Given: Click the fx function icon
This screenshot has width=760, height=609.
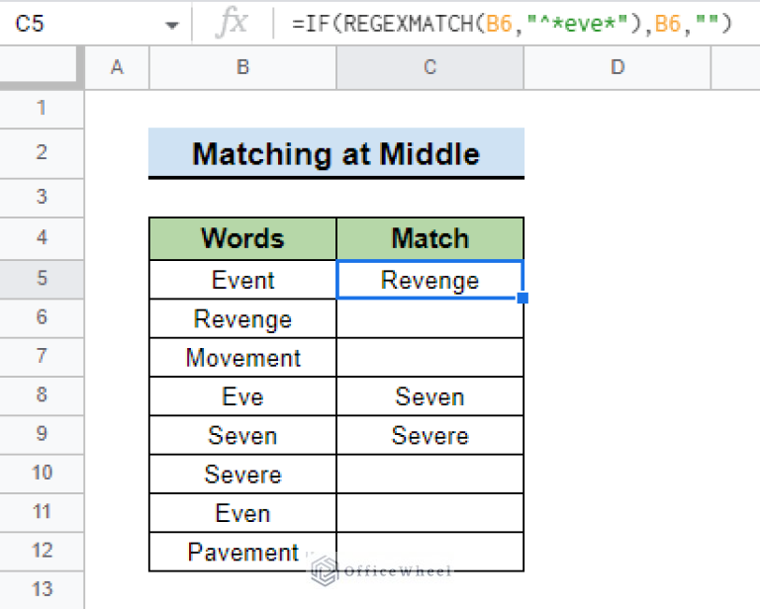Looking at the screenshot, I should (231, 24).
